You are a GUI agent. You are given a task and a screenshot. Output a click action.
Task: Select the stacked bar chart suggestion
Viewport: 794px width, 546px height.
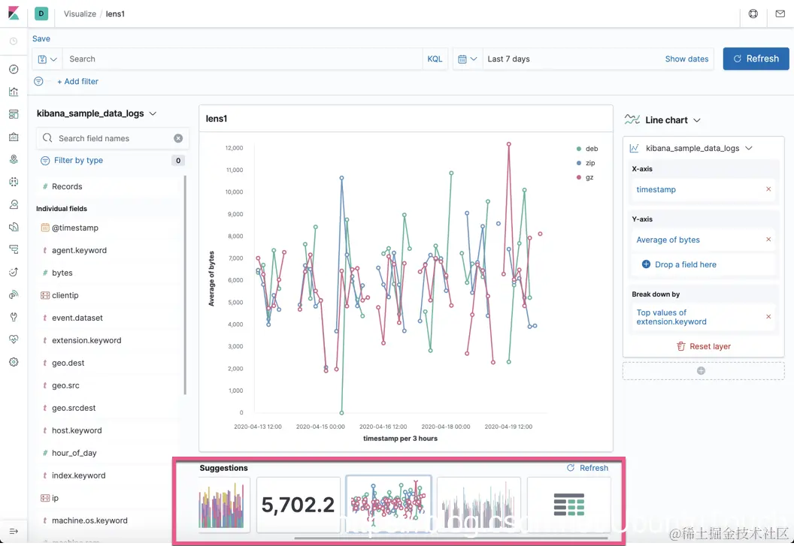tap(223, 505)
